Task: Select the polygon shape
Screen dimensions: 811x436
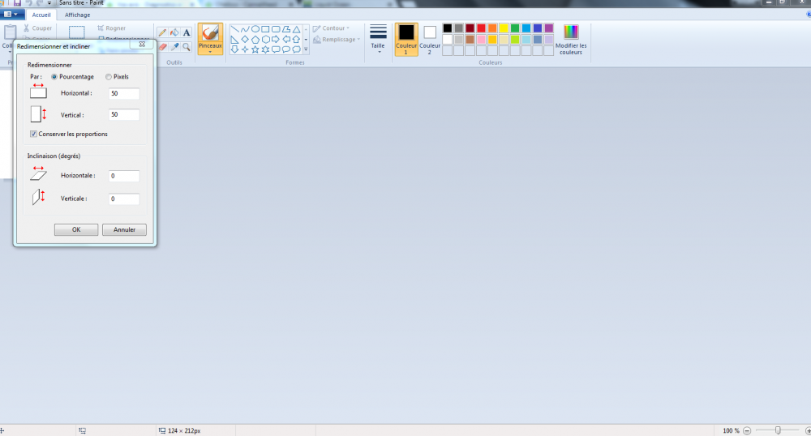Action: pyautogui.click(x=286, y=29)
